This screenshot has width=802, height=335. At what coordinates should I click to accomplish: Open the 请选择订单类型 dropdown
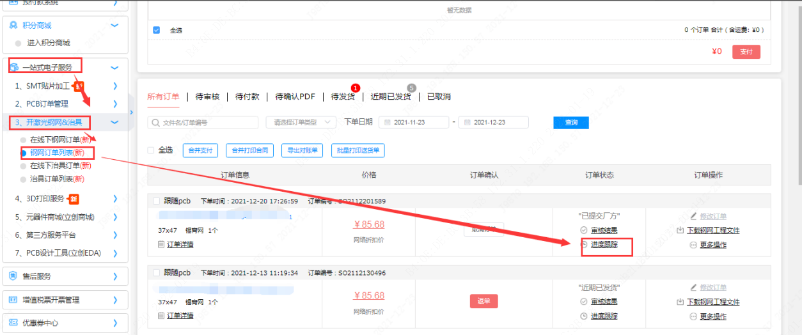301,123
